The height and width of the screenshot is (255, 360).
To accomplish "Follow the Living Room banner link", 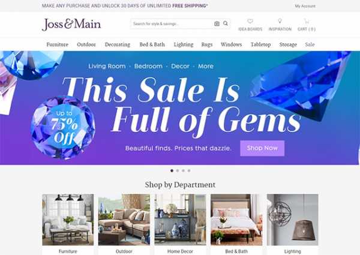I will coord(107,66).
